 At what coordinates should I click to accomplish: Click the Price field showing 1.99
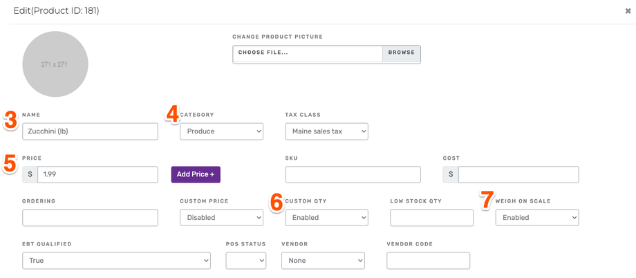pyautogui.click(x=97, y=174)
